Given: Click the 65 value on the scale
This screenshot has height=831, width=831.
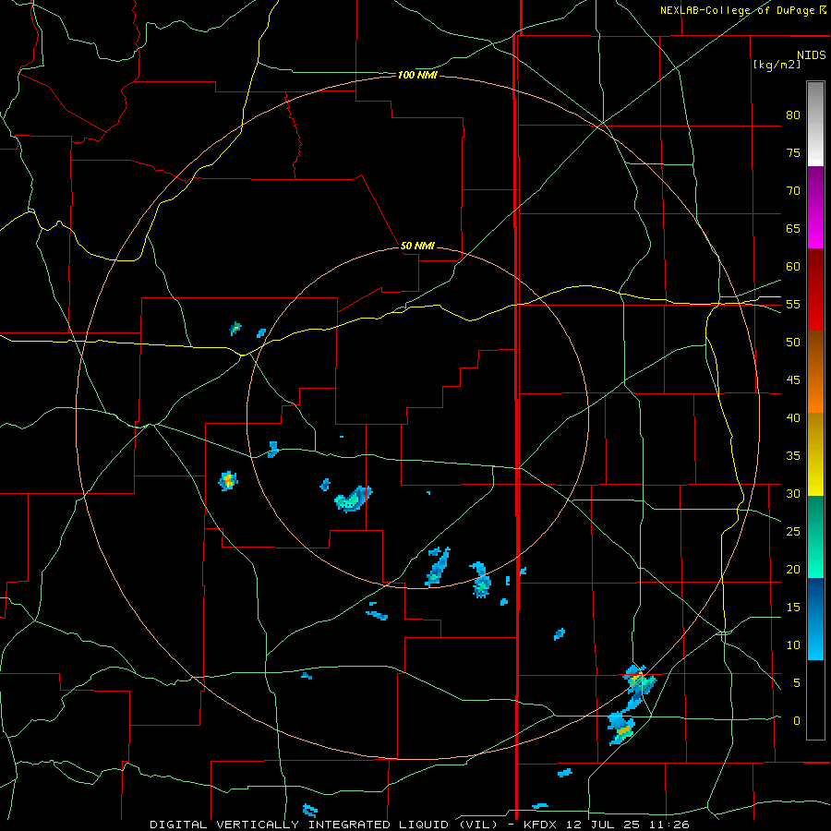Looking at the screenshot, I should tap(793, 228).
